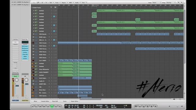The image size is (196, 110).
Task: Open the left channel strip Setting menu
Action: point(15,39)
